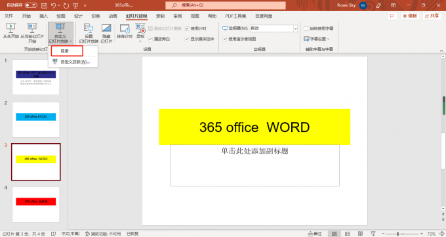Screen dimensions: 446x237
Task: Toggle Use Presenter View (使用演示者视图) checkbox
Action: click(225, 39)
